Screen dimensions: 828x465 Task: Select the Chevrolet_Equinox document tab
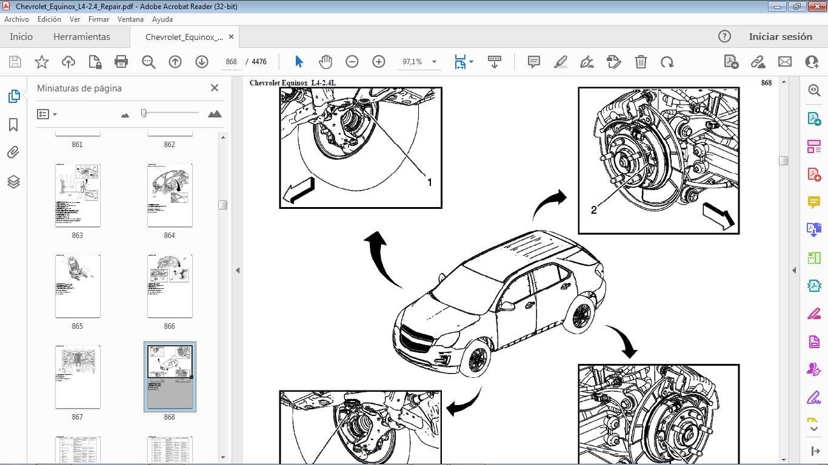point(184,37)
